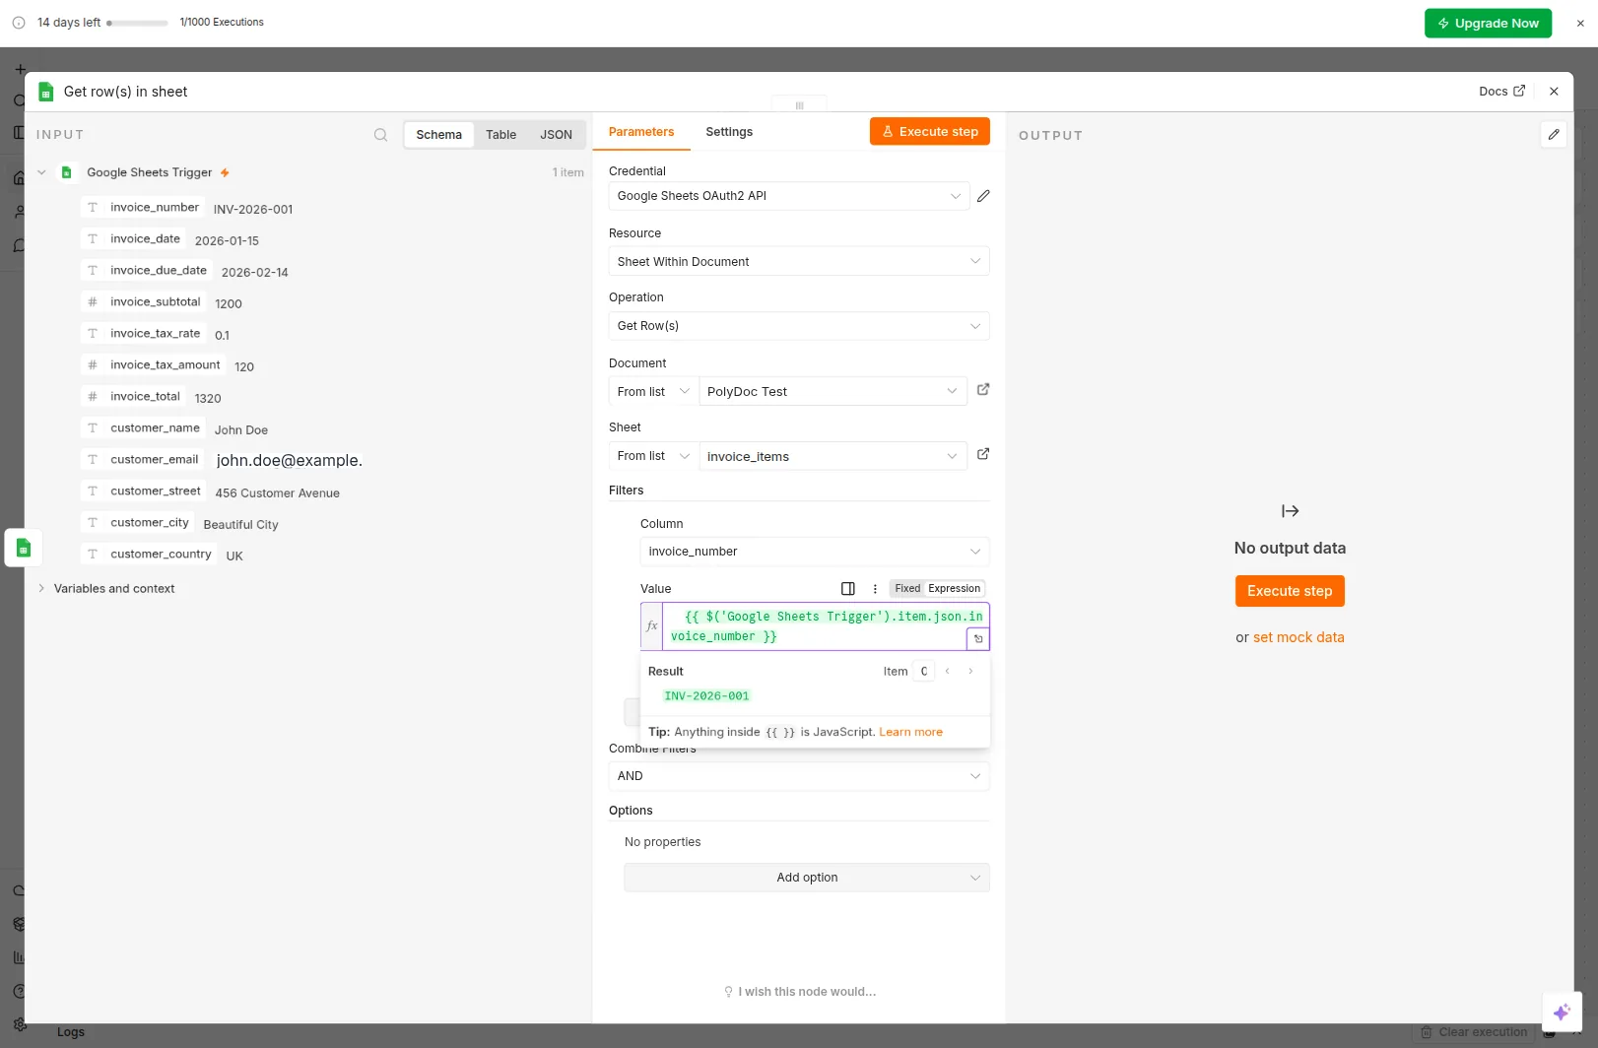This screenshot has width=1598, height=1048.
Task: Click the Value field options three-dot icon
Action: tap(875, 589)
